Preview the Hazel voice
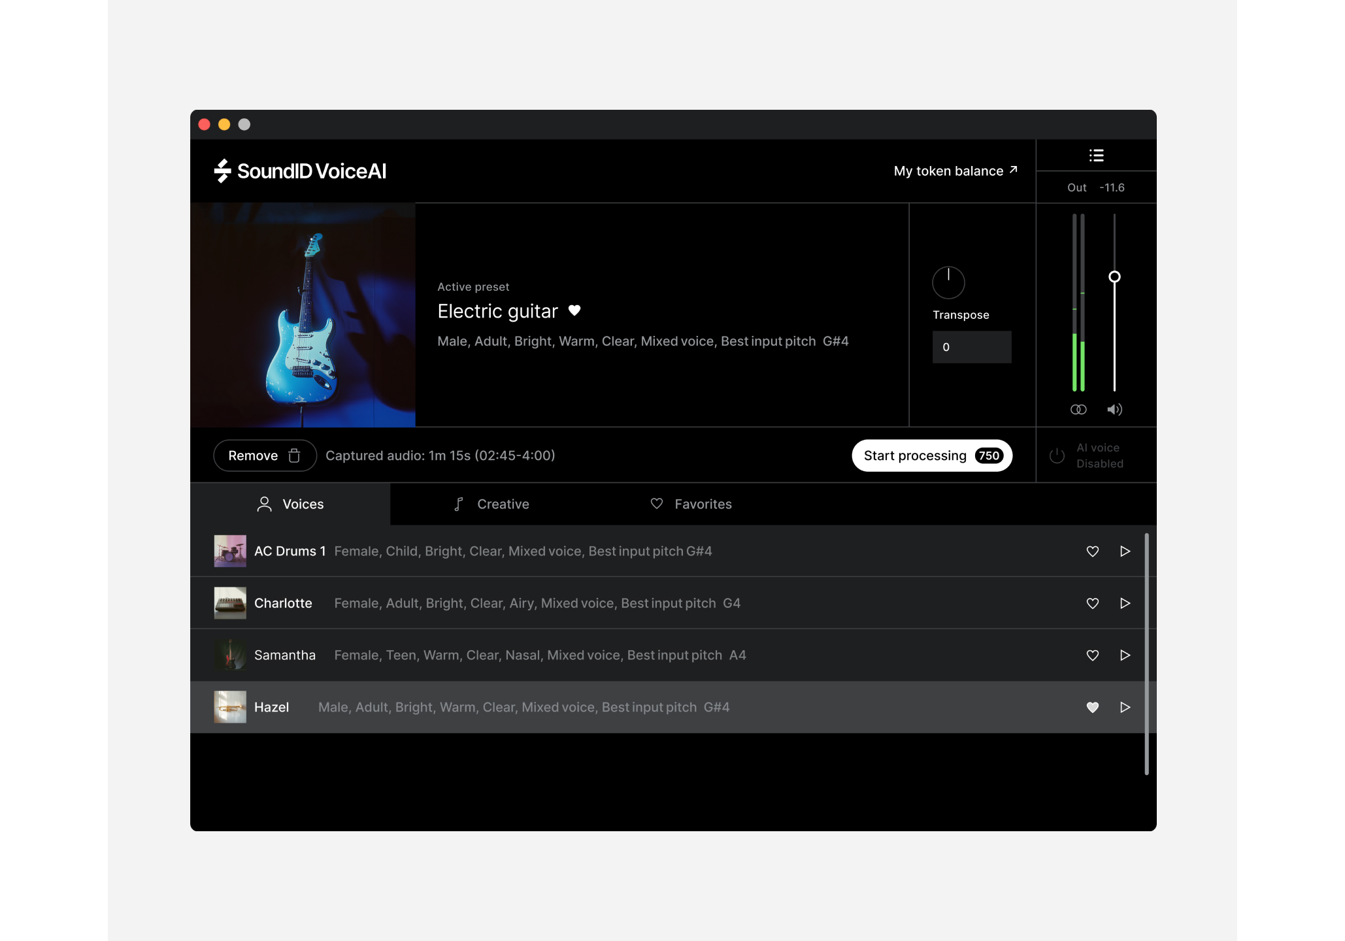 click(x=1125, y=707)
